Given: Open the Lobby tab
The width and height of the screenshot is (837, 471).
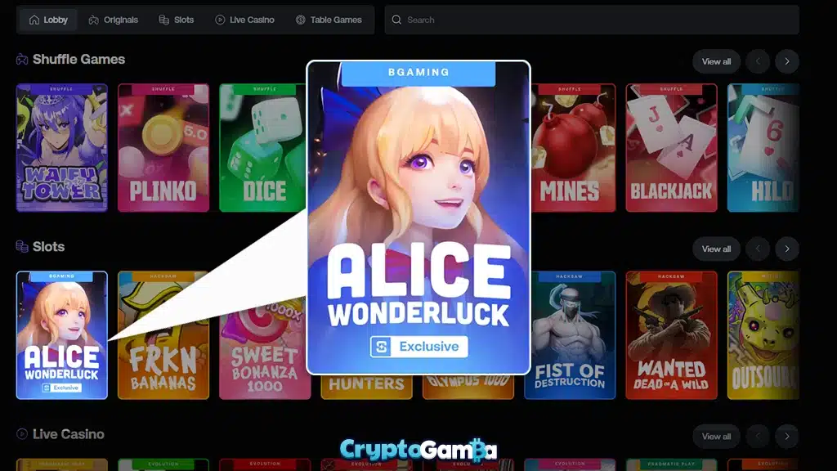Looking at the screenshot, I should (x=48, y=20).
